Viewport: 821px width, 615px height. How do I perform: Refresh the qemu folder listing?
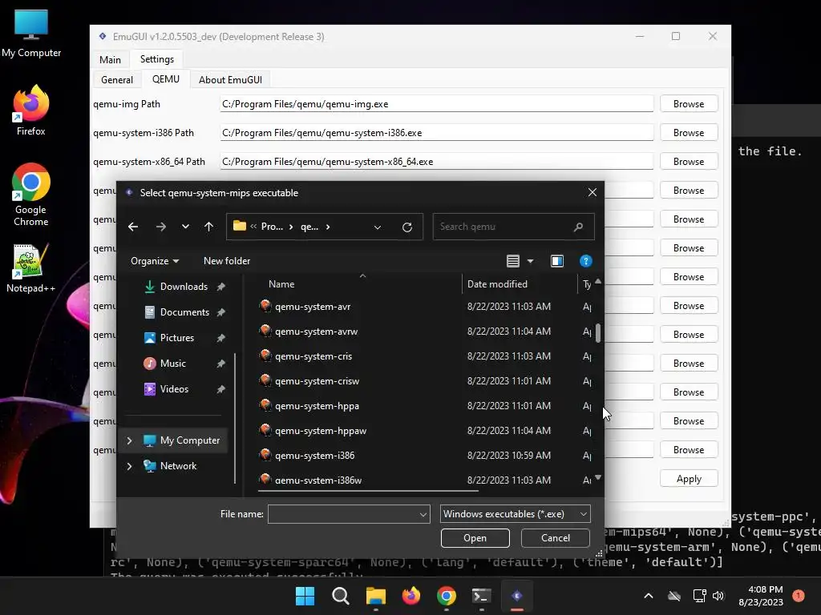tap(406, 227)
